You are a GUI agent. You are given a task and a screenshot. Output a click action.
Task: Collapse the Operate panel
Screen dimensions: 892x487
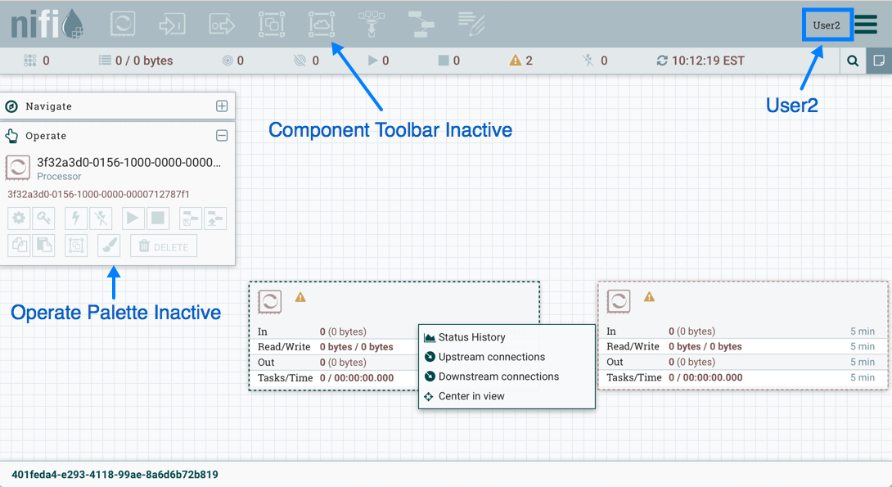(x=222, y=136)
